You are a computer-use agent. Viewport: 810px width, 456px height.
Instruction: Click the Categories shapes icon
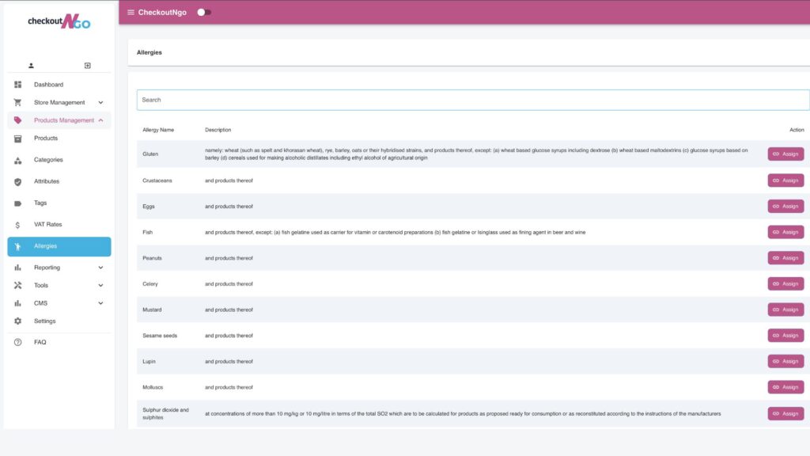coord(18,160)
